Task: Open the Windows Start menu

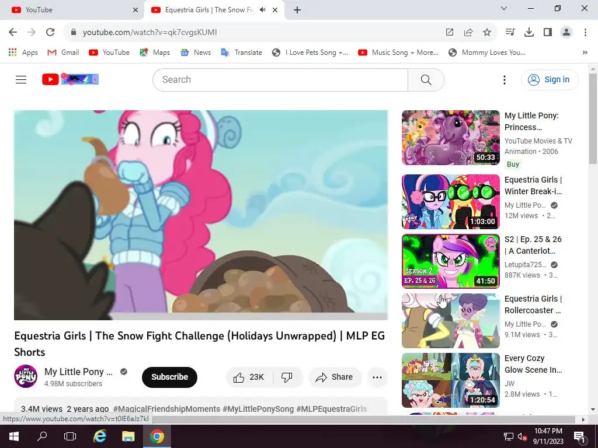Action: click(x=13, y=436)
